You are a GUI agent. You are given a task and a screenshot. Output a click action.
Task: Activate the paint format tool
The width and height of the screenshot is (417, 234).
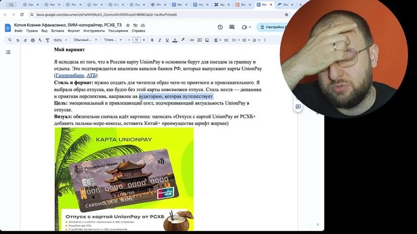click(47, 40)
